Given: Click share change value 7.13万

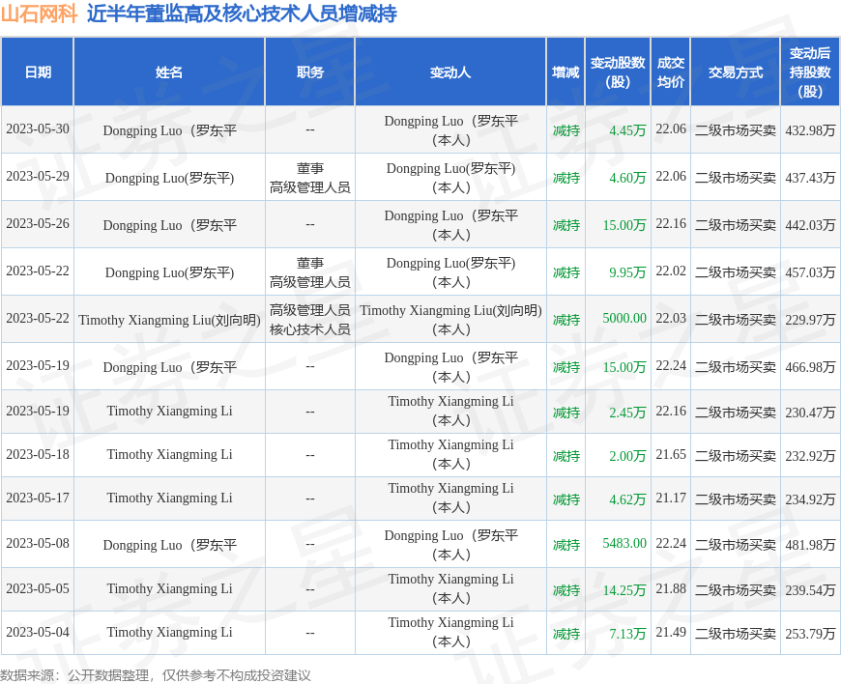Looking at the screenshot, I should tap(627, 634).
